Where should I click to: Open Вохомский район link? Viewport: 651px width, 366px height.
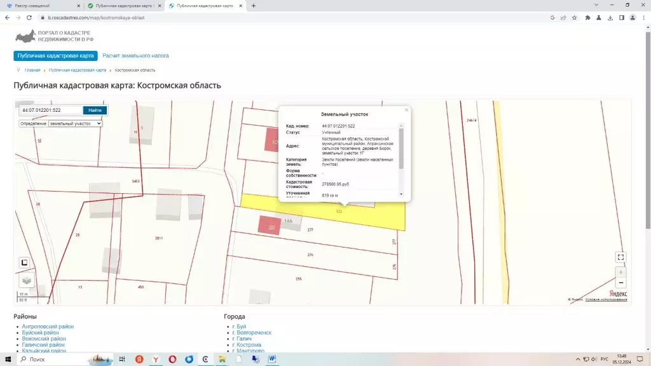44,339
